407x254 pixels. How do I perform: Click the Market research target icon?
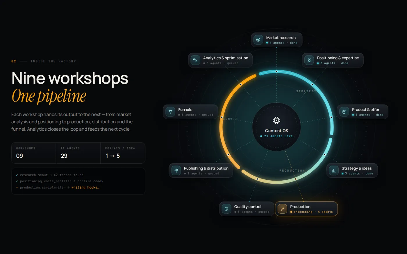pos(258,40)
